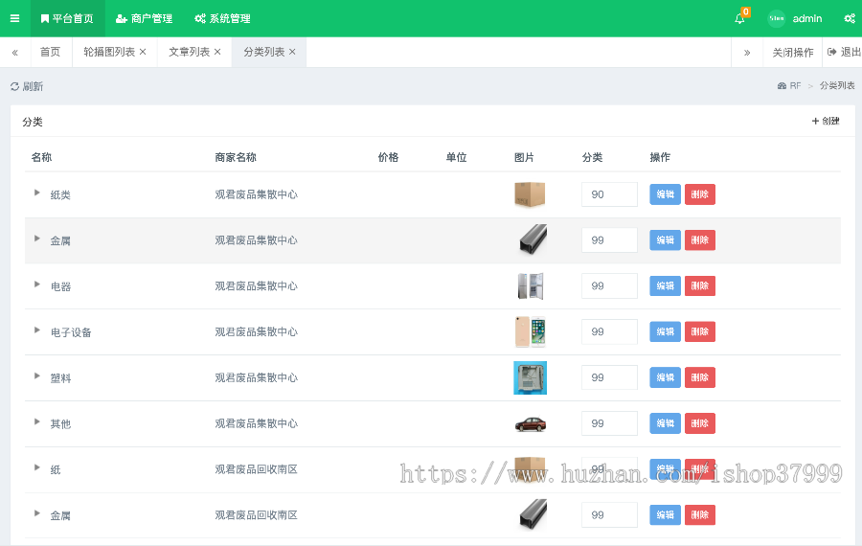Click 删除 for the 塑料 row

pyautogui.click(x=700, y=377)
